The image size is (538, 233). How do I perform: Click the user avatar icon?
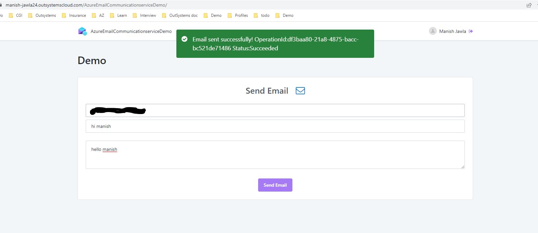click(433, 31)
